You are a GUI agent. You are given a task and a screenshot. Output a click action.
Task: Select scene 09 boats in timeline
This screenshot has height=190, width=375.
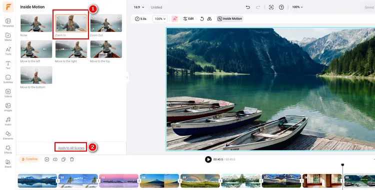point(359,181)
